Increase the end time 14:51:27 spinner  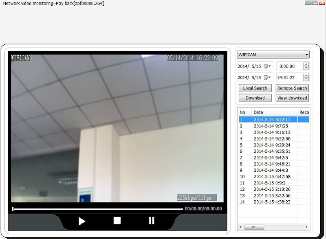click(x=306, y=76)
